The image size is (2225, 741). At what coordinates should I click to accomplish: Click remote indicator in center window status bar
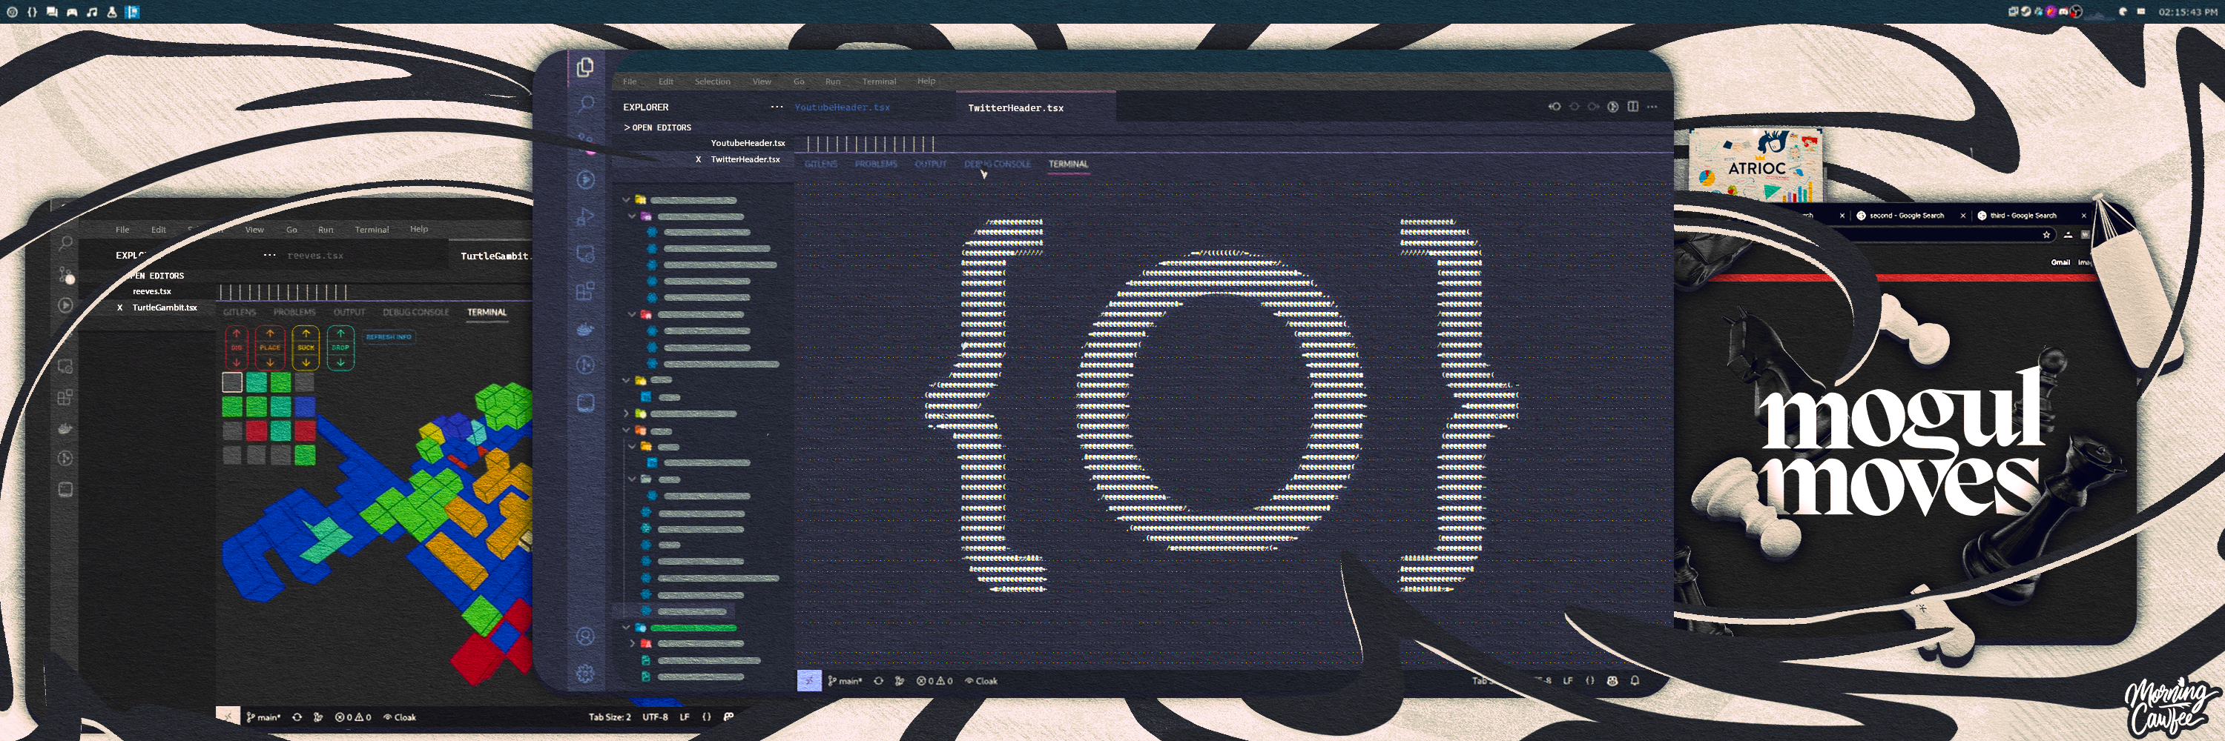click(x=808, y=681)
